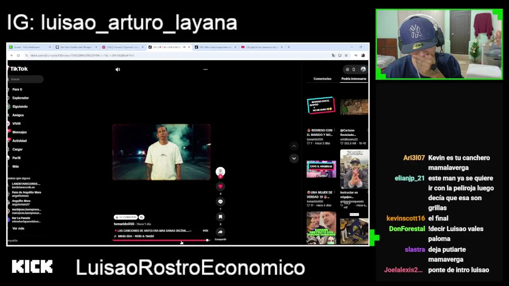509x286 pixels.
Task: Bookmark the video with save icon
Action: (x=220, y=217)
